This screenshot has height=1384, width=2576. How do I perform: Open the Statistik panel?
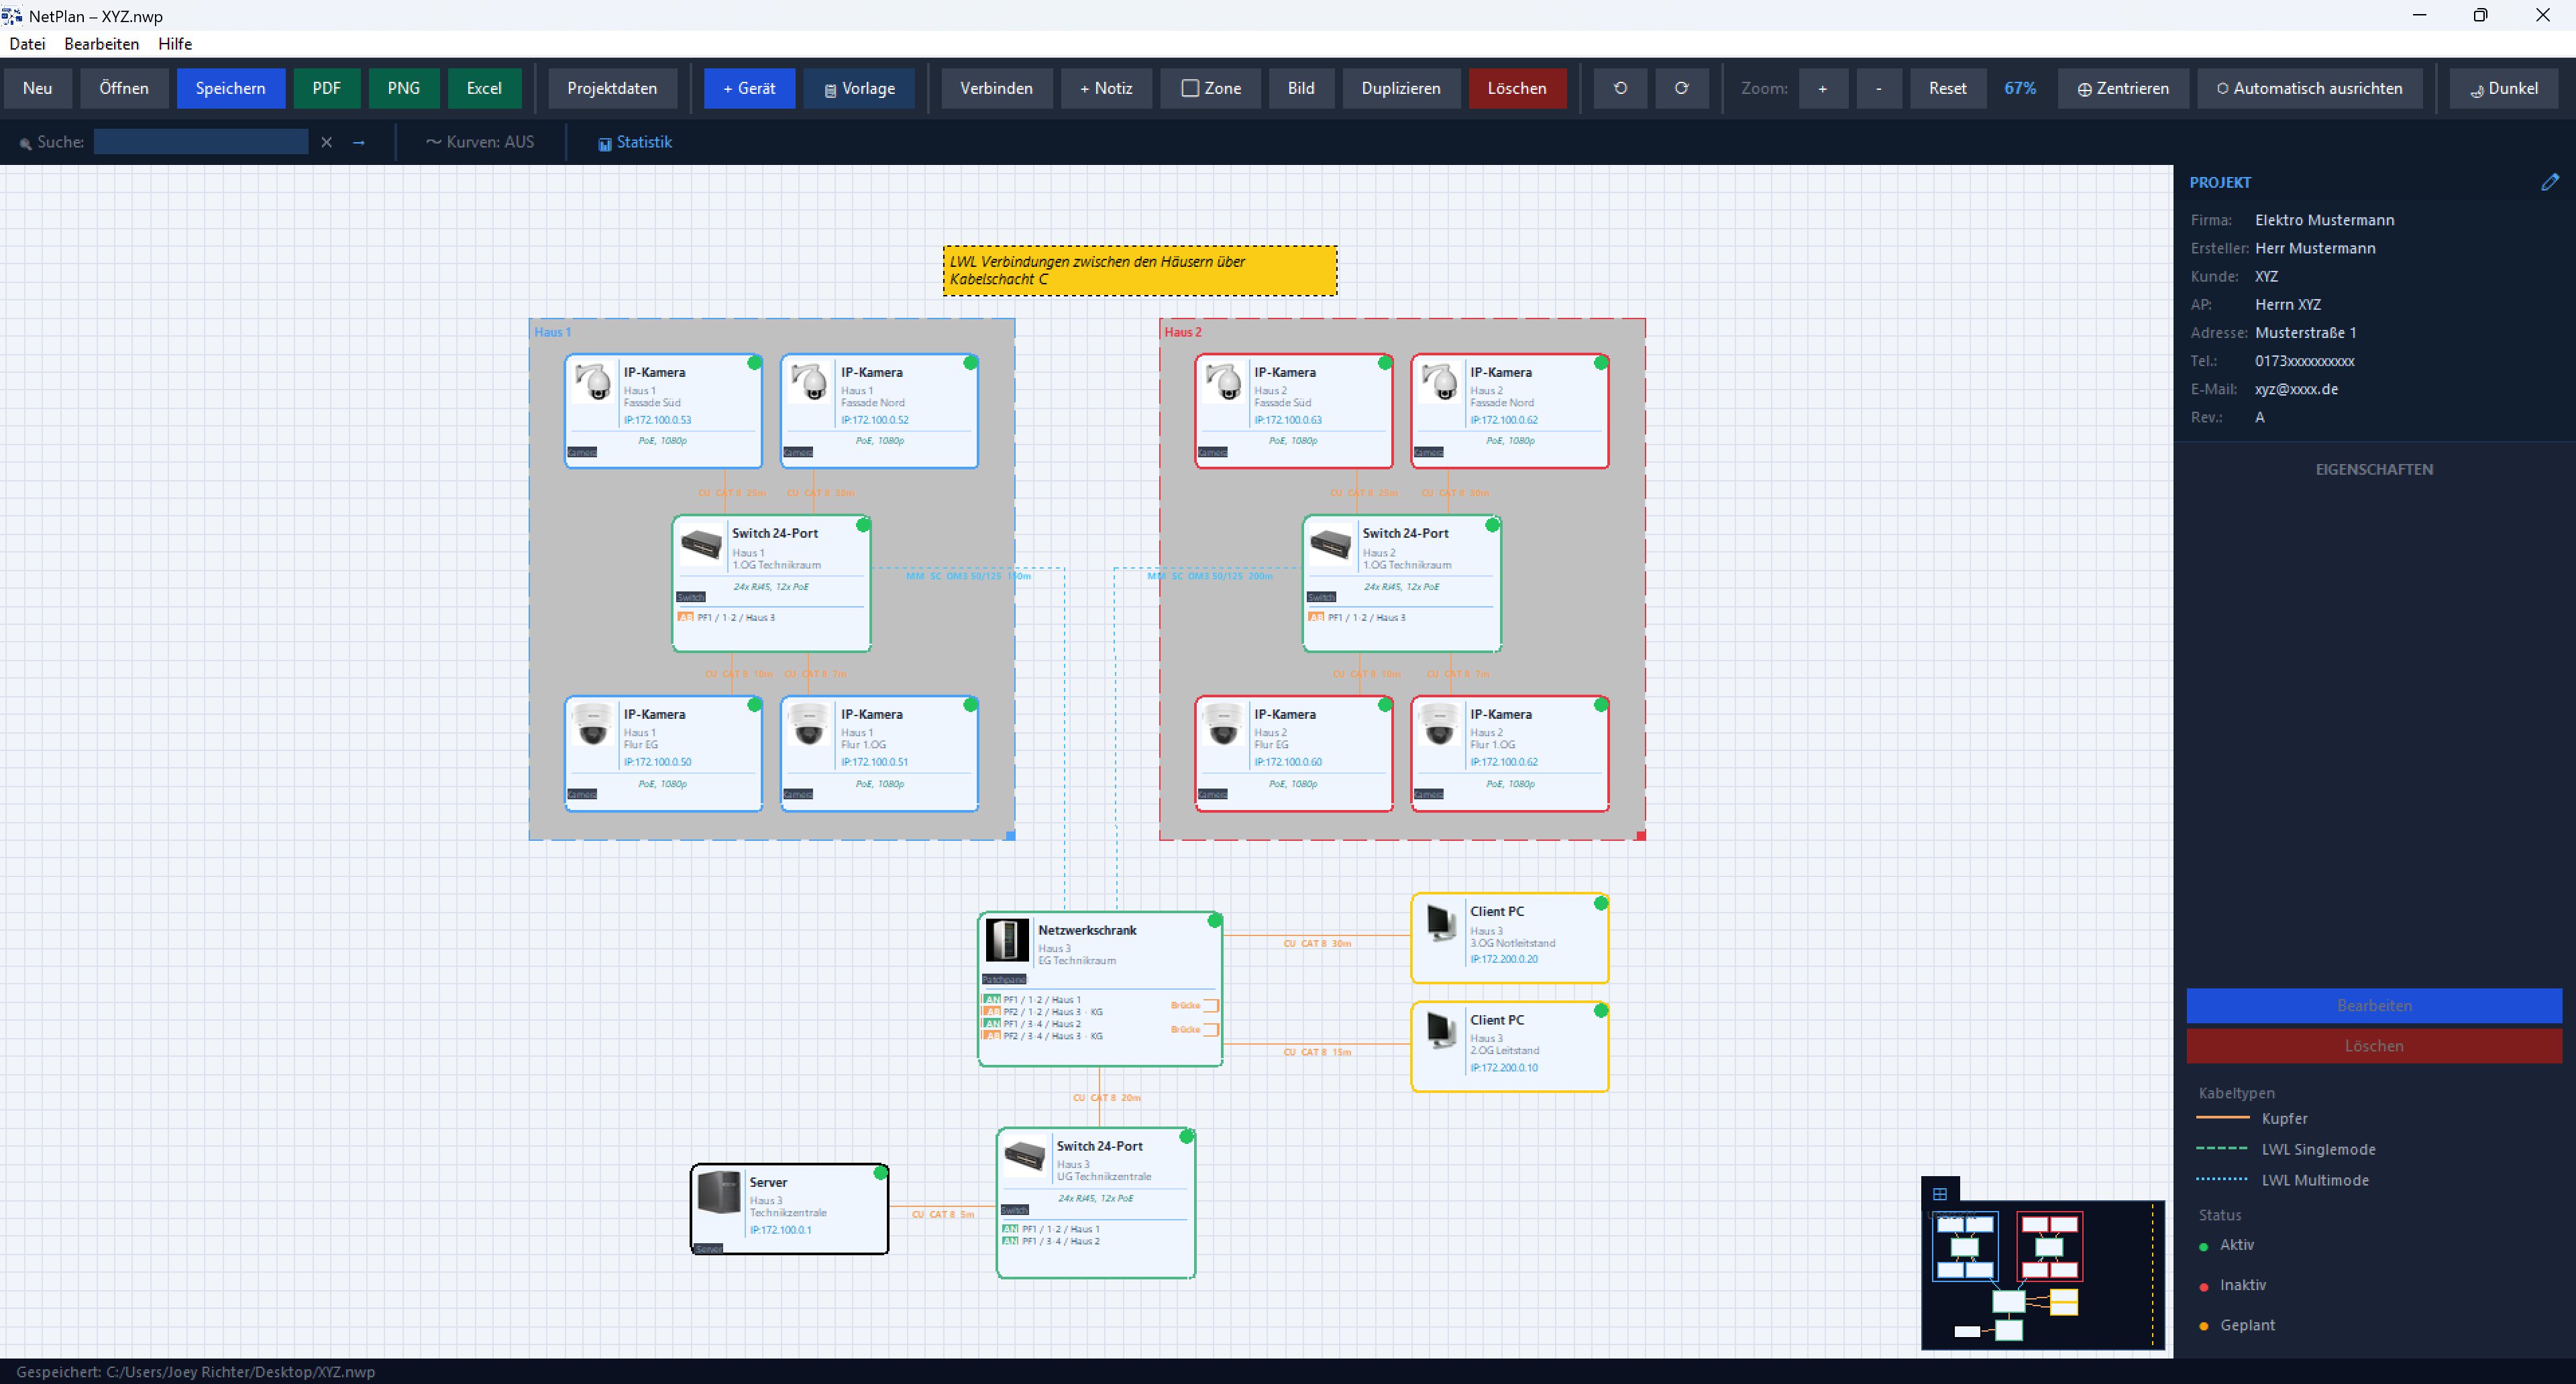(635, 143)
